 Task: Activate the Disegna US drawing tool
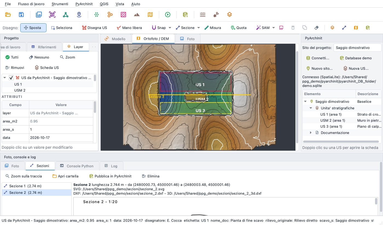pyautogui.click(x=95, y=28)
